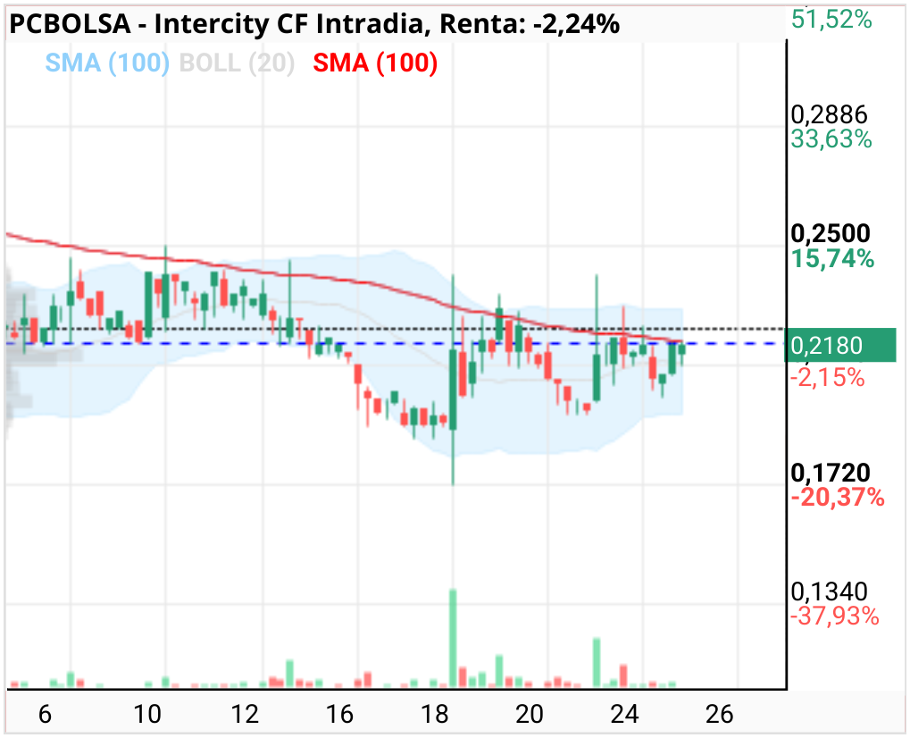This screenshot has height=738, width=910.
Task: Click the -37,93% percentage label
Action: click(835, 616)
